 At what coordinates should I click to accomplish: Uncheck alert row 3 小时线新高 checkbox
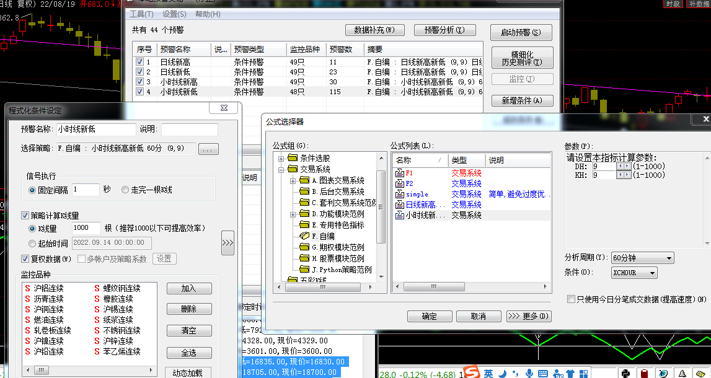[x=139, y=82]
